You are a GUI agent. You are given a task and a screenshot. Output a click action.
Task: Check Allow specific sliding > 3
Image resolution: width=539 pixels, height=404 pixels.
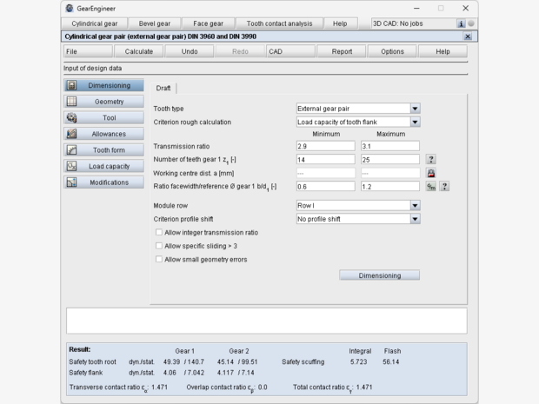point(159,246)
